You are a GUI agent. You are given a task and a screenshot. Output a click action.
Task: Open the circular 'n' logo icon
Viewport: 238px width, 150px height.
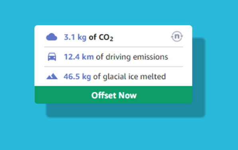177,36
